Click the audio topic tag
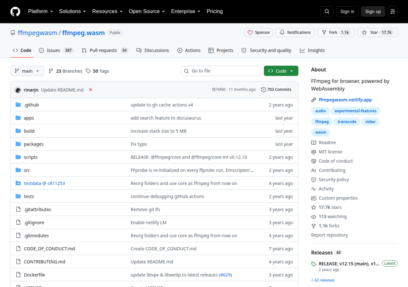Screen dimensions: 408x287 click(320, 111)
